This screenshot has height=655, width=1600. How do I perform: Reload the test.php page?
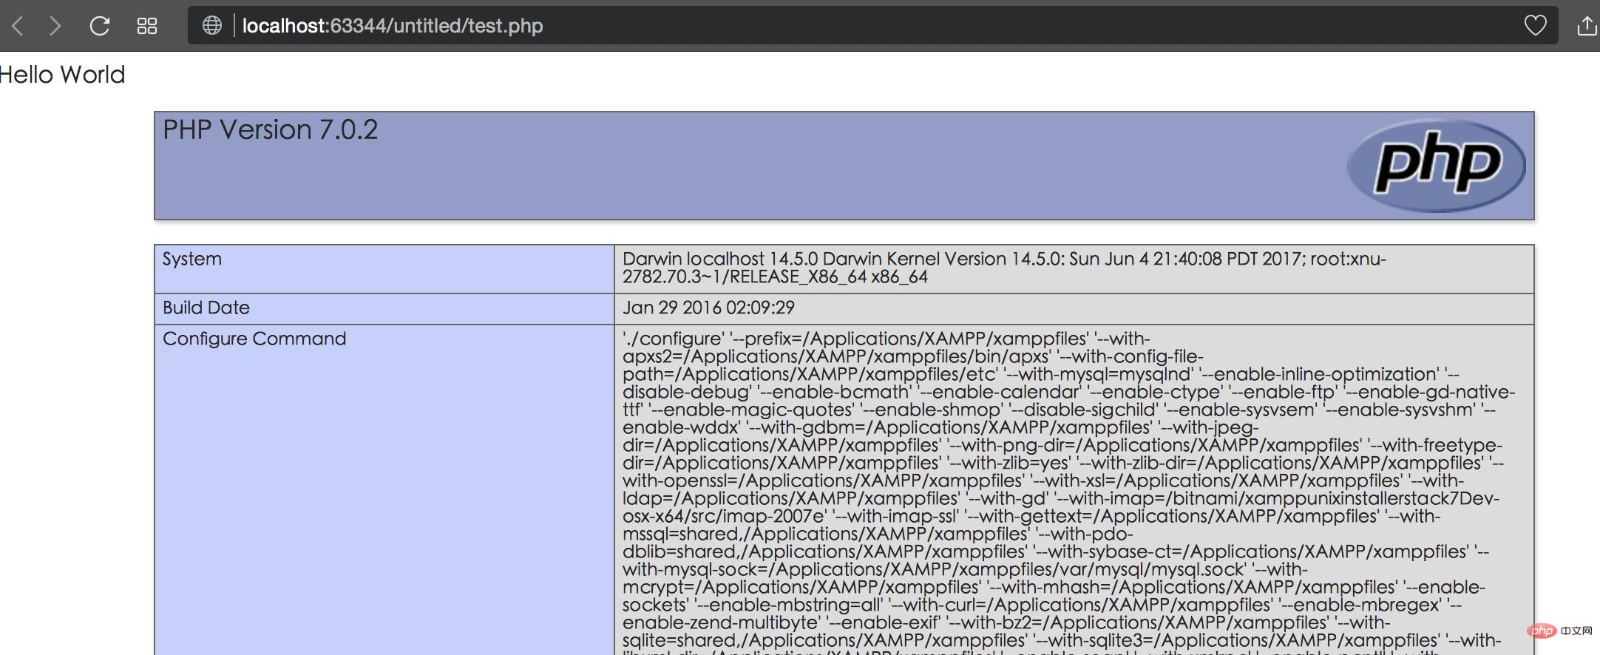pos(100,27)
